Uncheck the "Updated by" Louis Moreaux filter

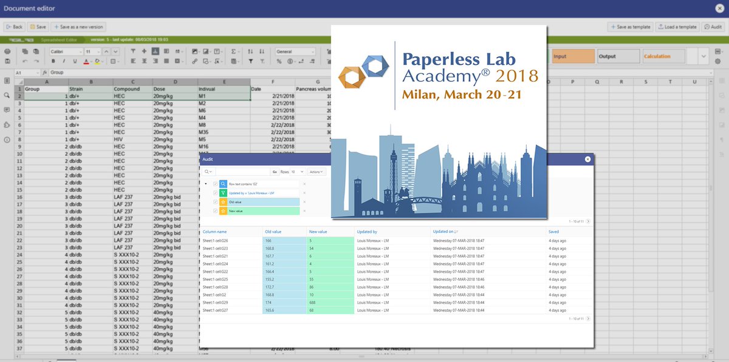point(215,193)
